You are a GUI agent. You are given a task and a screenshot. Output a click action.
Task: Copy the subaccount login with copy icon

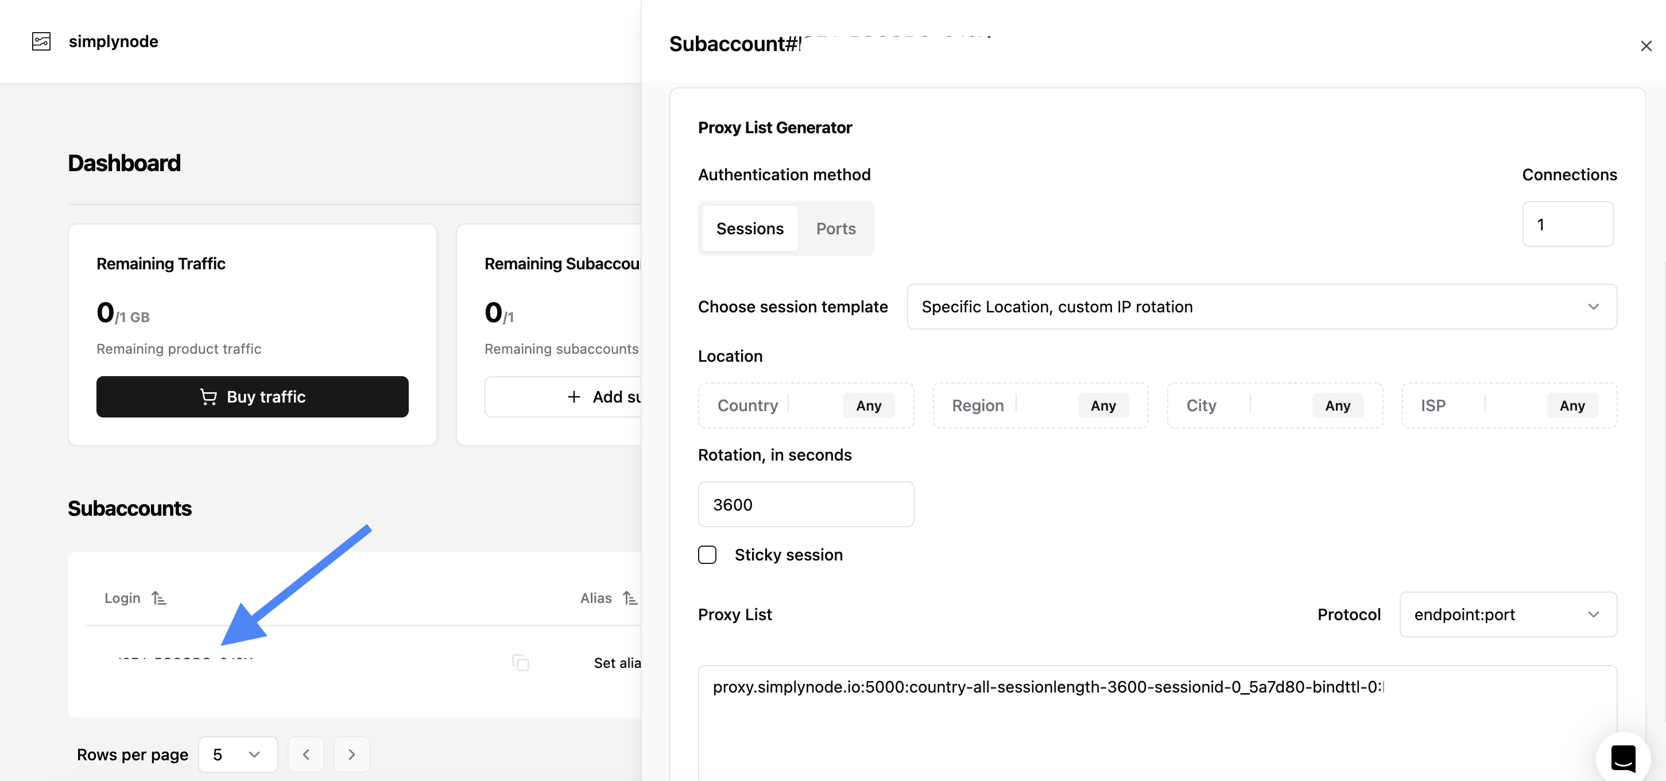(521, 663)
